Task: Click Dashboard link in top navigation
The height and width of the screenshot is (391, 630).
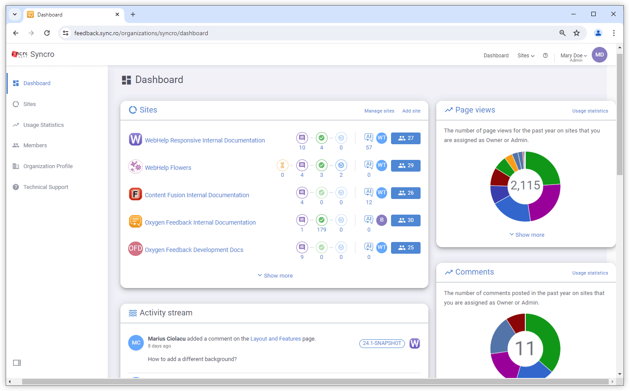Action: tap(496, 56)
